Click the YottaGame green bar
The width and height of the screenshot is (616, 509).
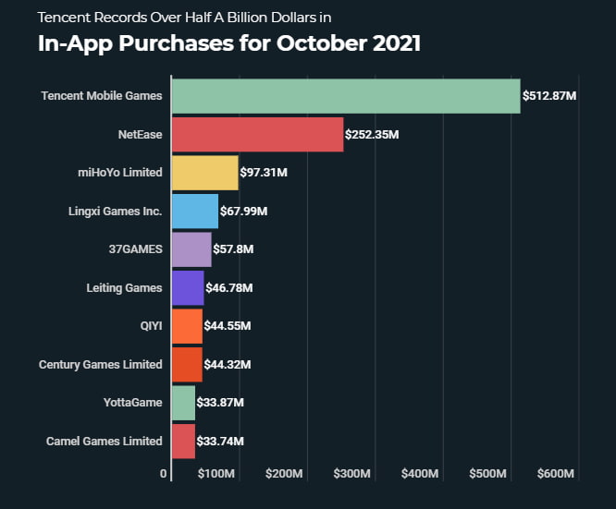[x=183, y=403]
